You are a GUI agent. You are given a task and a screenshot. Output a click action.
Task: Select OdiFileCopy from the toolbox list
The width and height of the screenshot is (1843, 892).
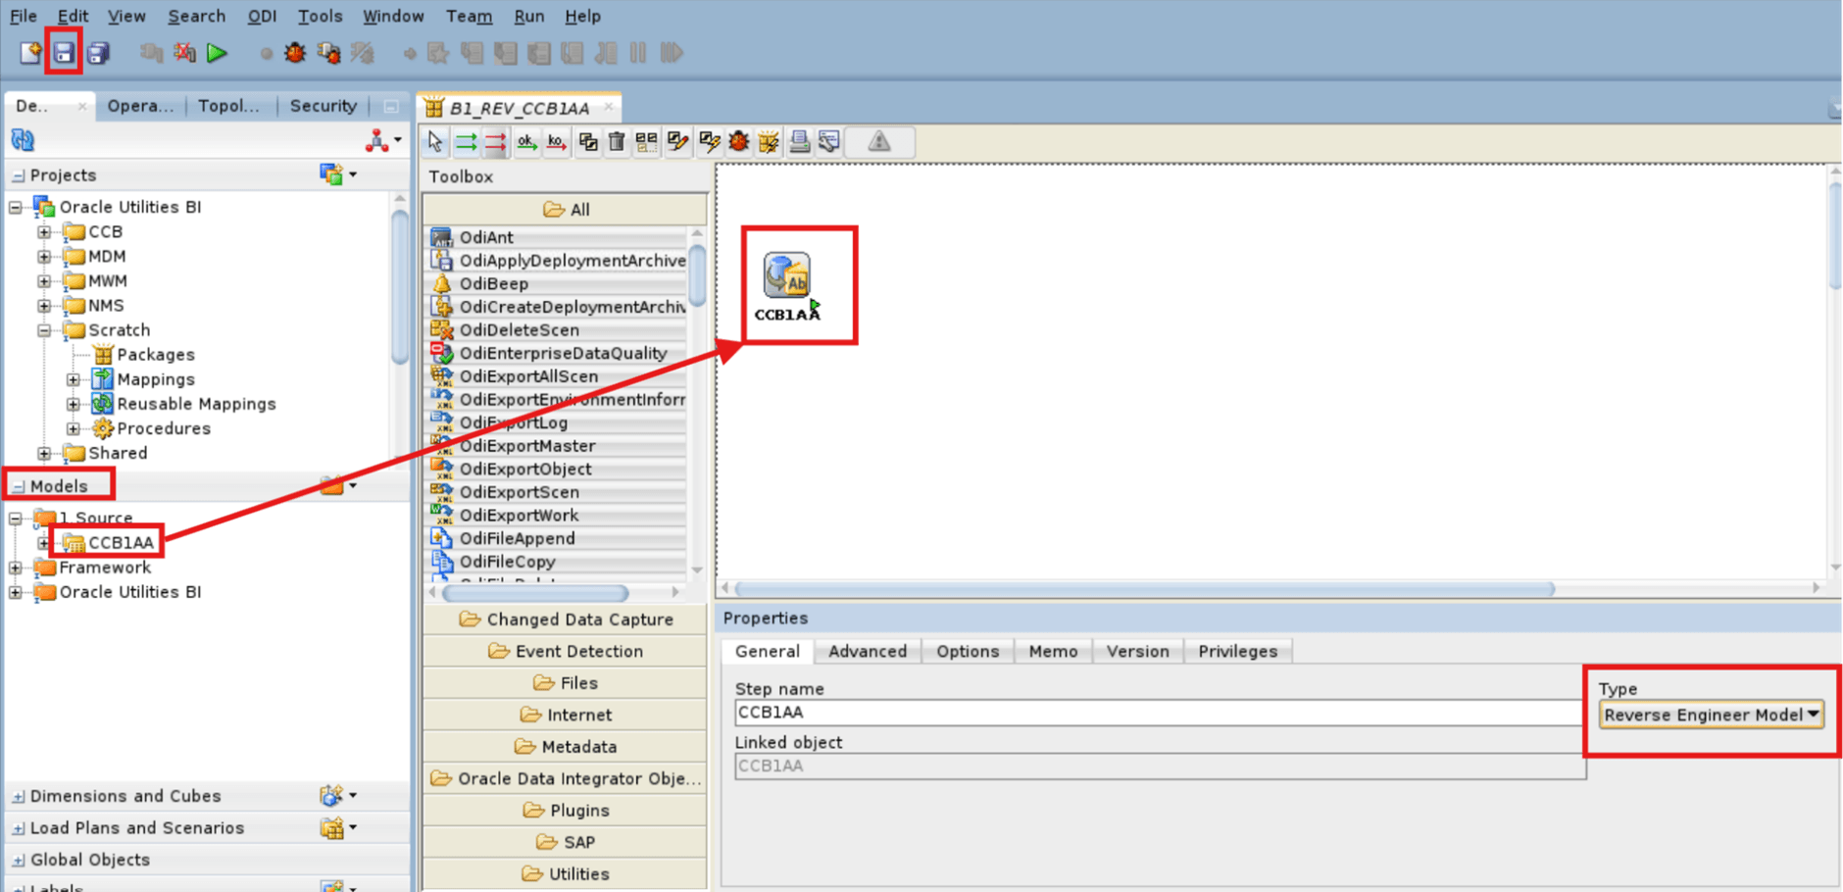(507, 561)
